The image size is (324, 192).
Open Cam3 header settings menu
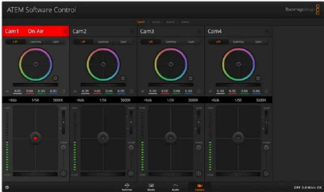tap(199, 31)
